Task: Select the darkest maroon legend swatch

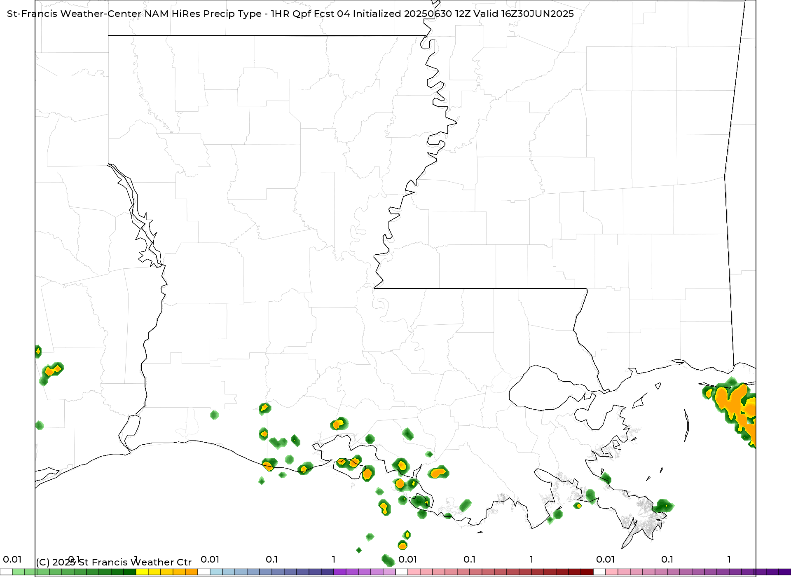Action: pos(587,572)
